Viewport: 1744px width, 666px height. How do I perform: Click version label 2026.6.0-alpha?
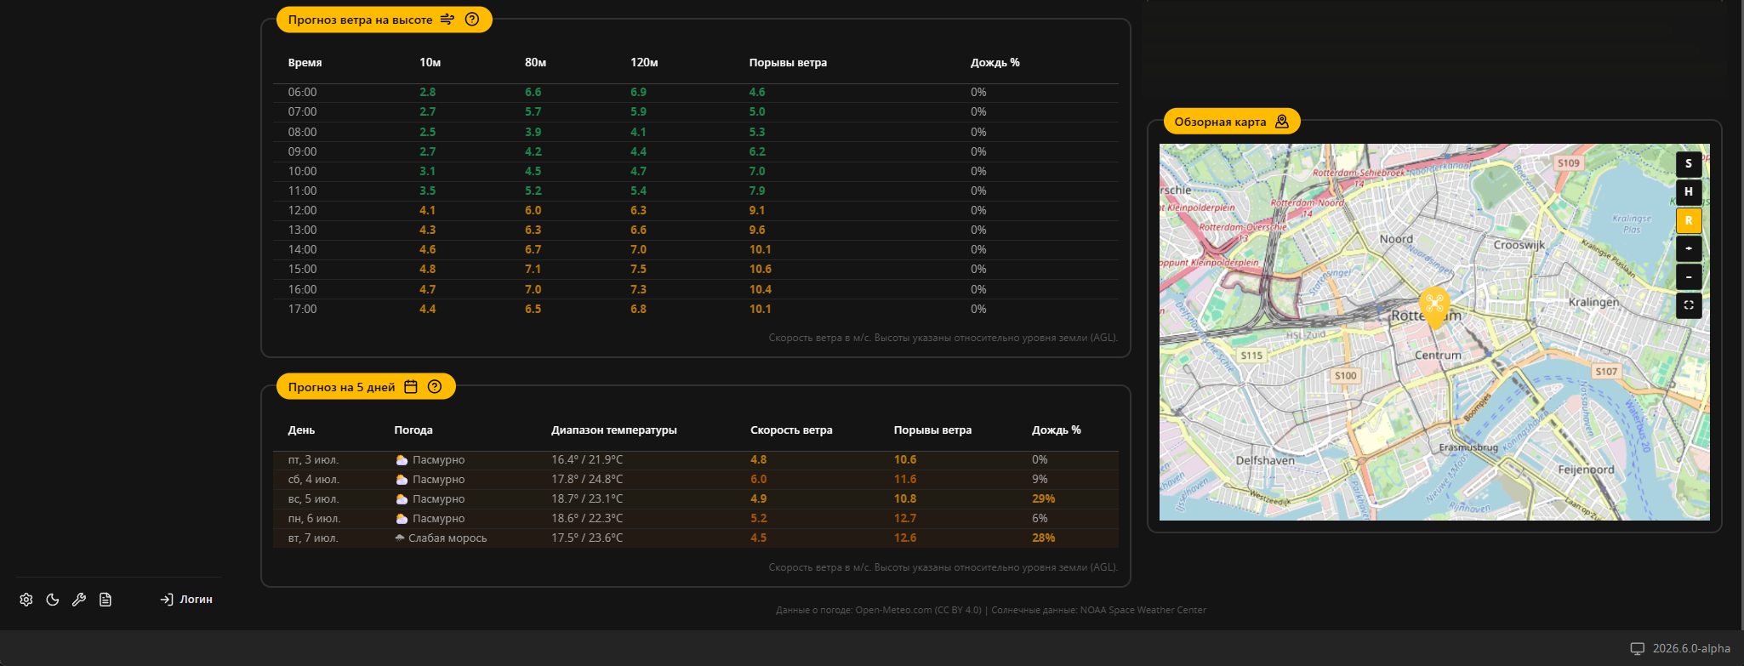tap(1691, 648)
